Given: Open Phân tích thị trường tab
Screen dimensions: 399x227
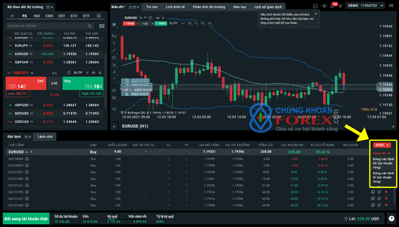Looking at the screenshot, I should [x=209, y=7].
